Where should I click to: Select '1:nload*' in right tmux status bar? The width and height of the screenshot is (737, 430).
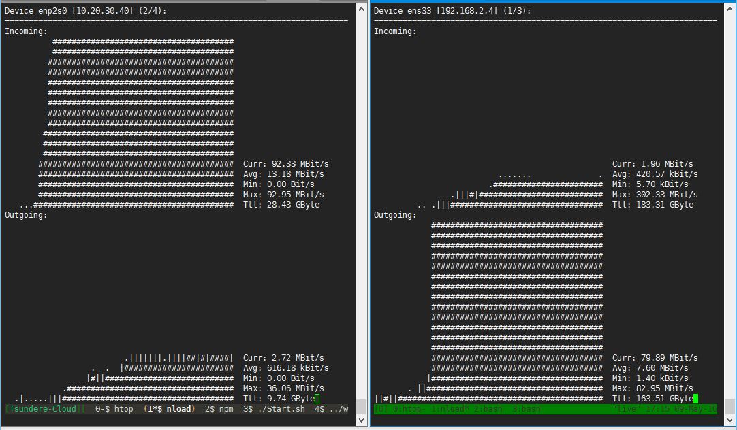click(450, 410)
